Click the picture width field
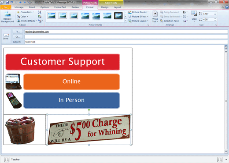Screen dimensions: 229x163 click(x=208, y=19)
